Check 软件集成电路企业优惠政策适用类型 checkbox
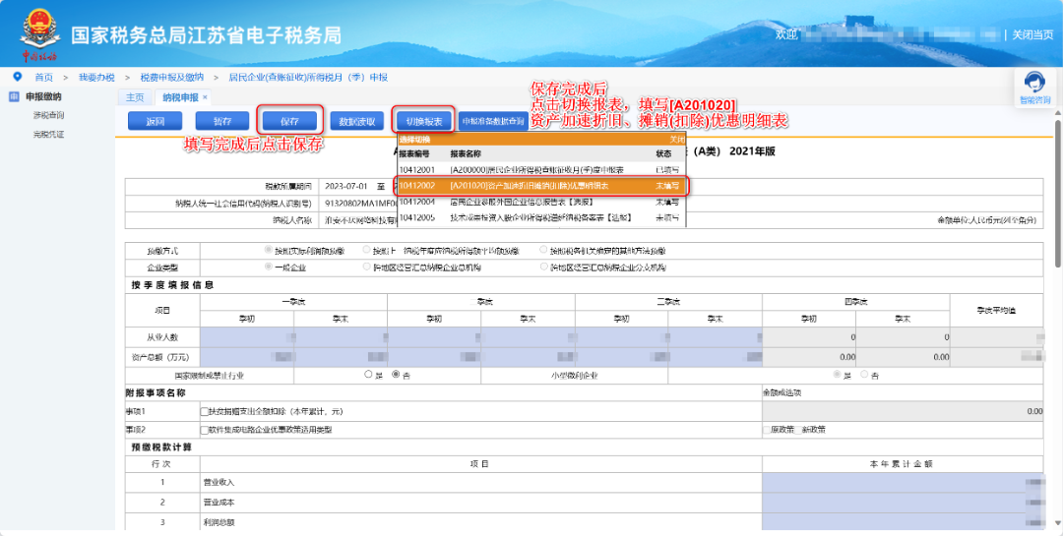 coord(204,430)
